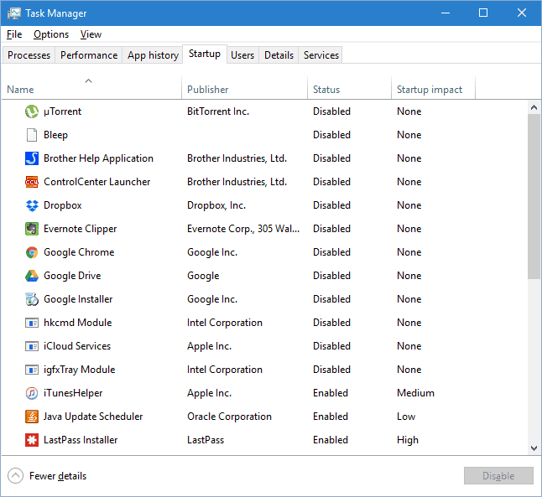
Task: Click the Medium startup impact value
Action: (415, 393)
